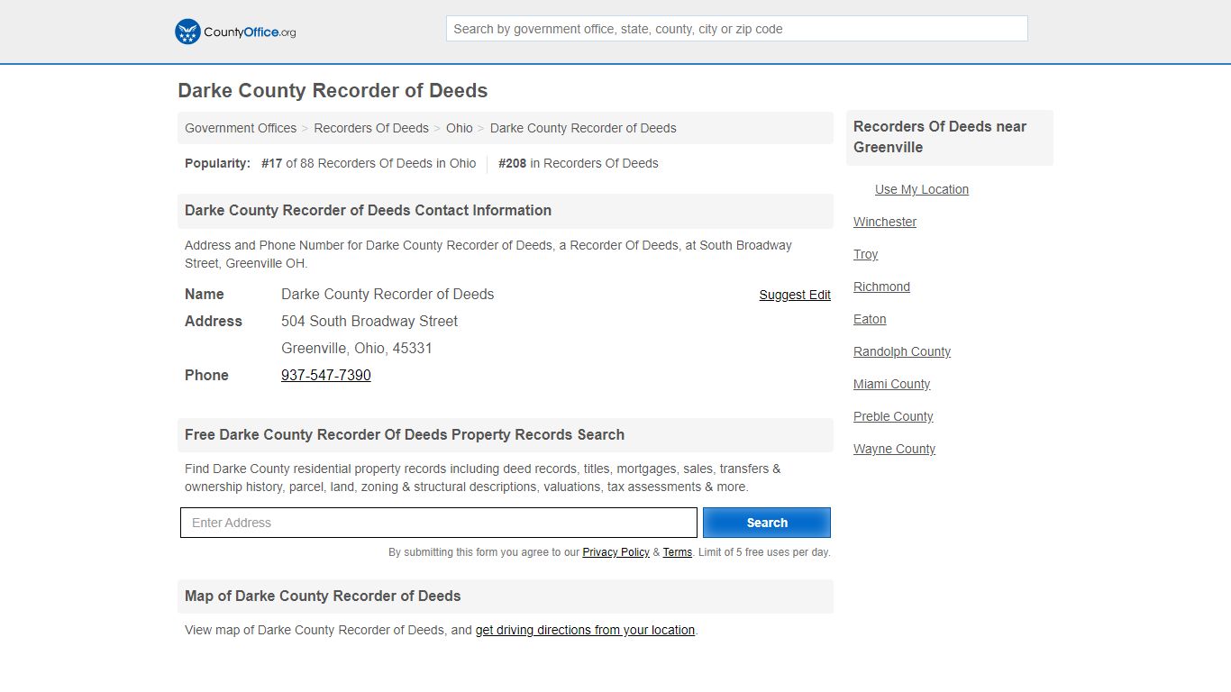Image resolution: width=1231 pixels, height=692 pixels.
Task: Call phone number 937-547-7390
Action: pos(326,375)
